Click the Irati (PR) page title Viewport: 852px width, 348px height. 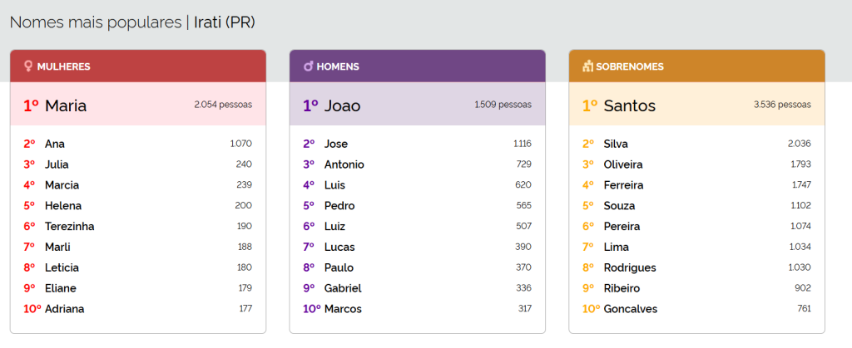coord(225,22)
